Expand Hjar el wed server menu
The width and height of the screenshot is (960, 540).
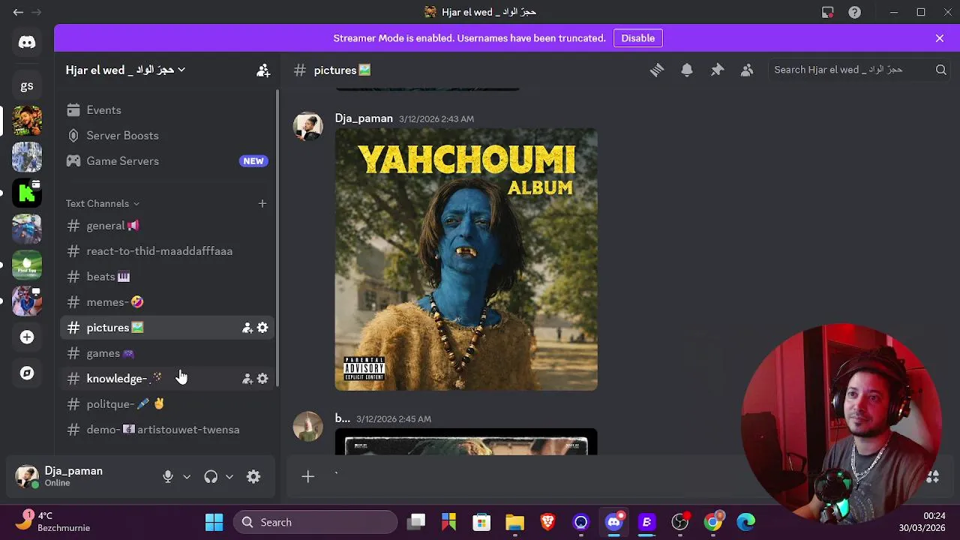125,70
